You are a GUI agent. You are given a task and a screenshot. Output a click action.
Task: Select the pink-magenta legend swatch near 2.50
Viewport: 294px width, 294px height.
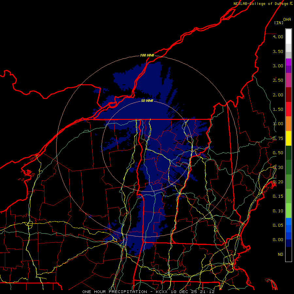288,80
